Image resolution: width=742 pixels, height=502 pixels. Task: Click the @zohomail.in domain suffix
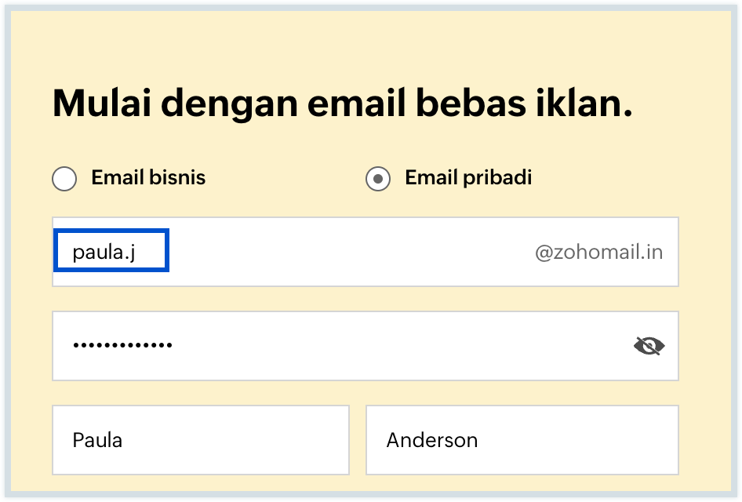click(x=598, y=253)
